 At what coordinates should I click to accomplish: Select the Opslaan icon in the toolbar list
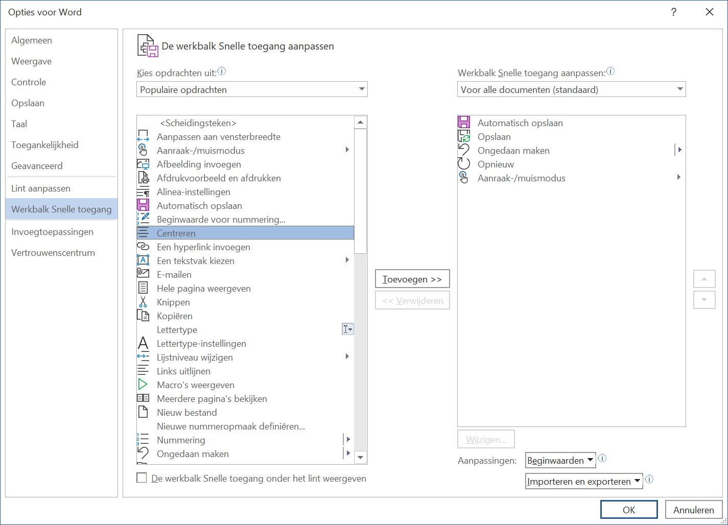coord(464,137)
